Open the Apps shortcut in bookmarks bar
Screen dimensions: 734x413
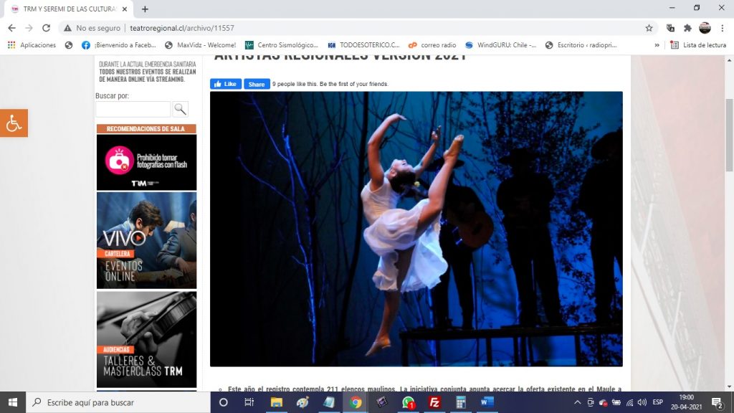(x=32, y=45)
